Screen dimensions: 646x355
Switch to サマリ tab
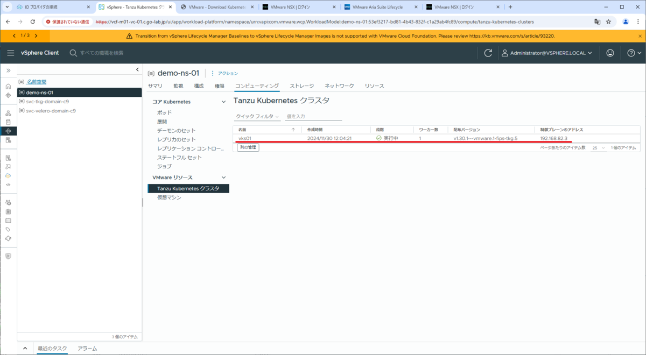155,86
